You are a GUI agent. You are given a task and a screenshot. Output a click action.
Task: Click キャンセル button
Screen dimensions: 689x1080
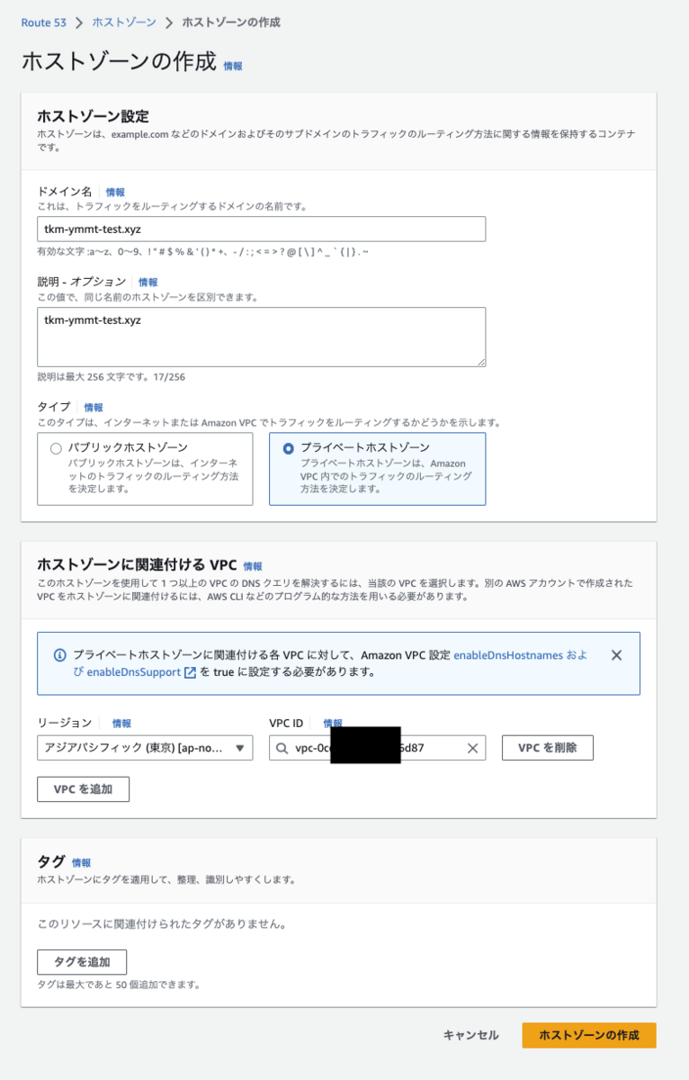[x=470, y=1035]
